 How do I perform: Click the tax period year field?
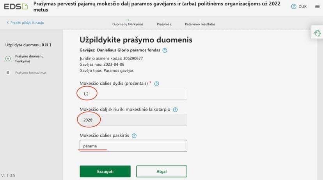coord(133,120)
